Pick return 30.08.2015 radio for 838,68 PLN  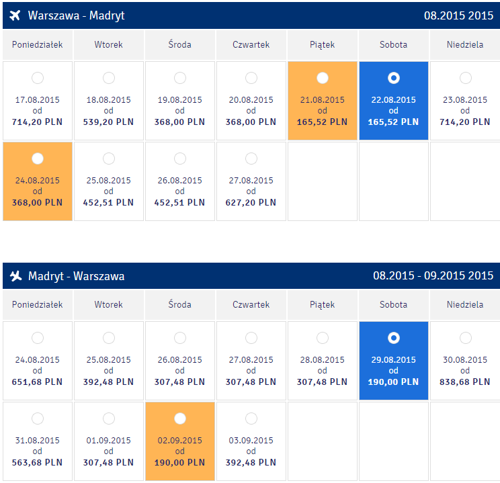[465, 338]
